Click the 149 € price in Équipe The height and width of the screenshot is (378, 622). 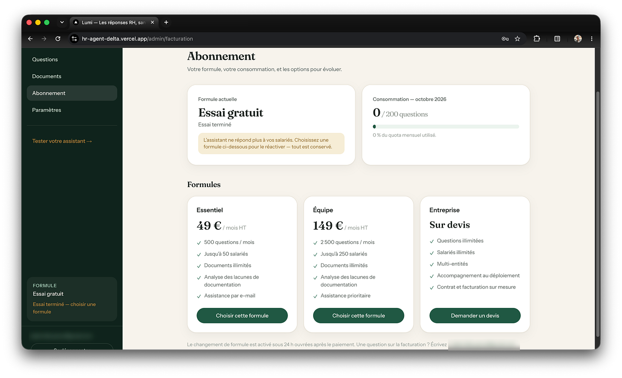328,226
